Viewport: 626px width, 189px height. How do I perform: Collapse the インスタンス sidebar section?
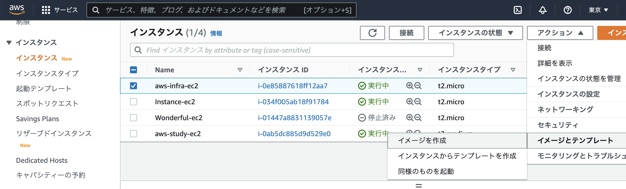tap(9, 43)
